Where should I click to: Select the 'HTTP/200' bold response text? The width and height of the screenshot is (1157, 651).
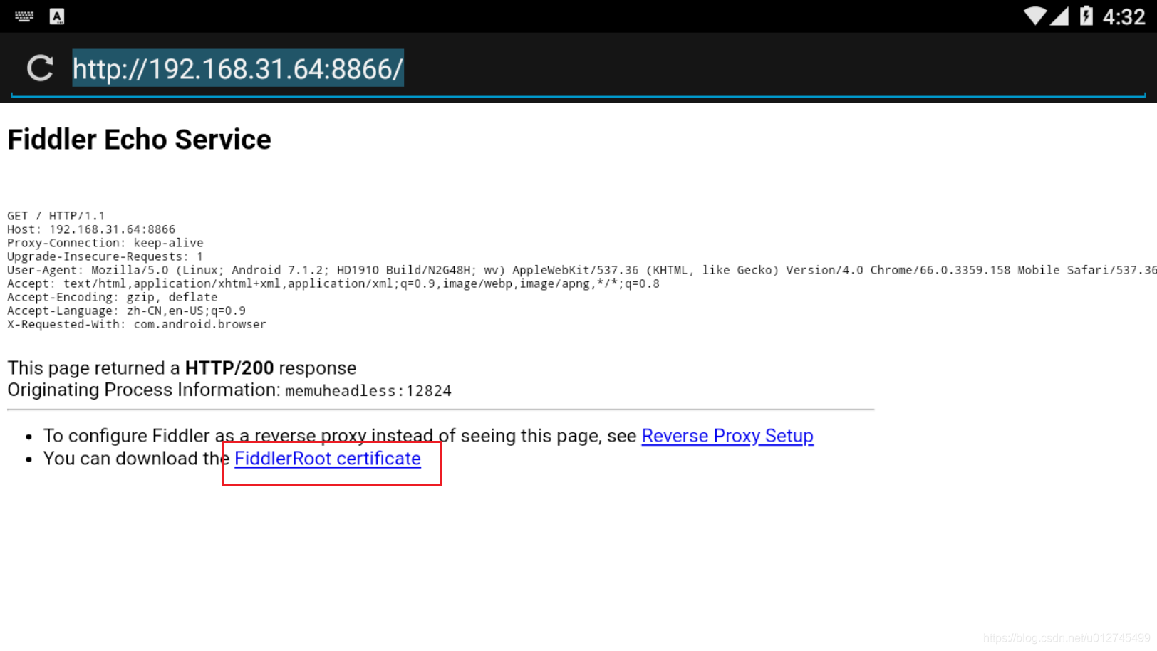coord(229,368)
